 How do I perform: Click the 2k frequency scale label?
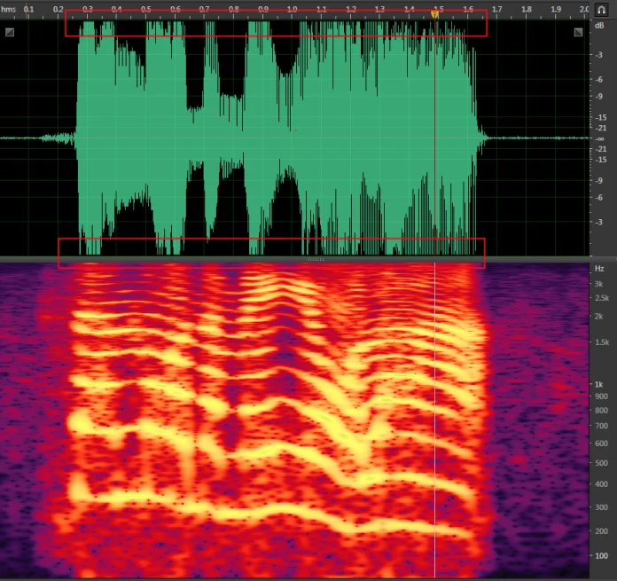[599, 316]
